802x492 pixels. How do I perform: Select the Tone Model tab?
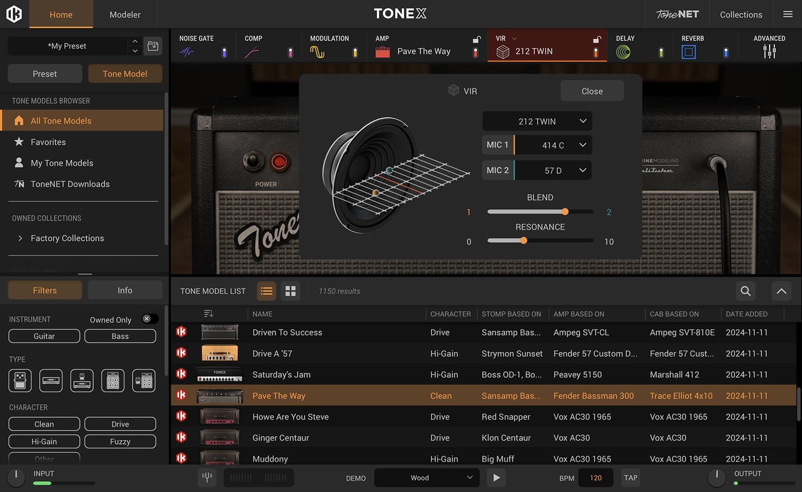point(125,74)
